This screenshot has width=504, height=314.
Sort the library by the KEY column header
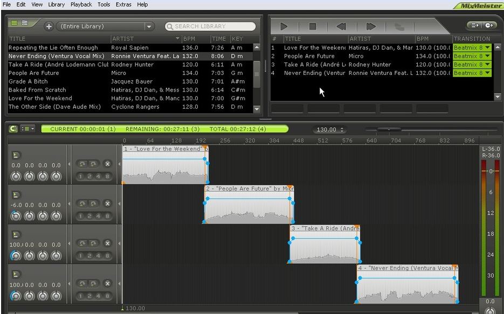click(241, 39)
